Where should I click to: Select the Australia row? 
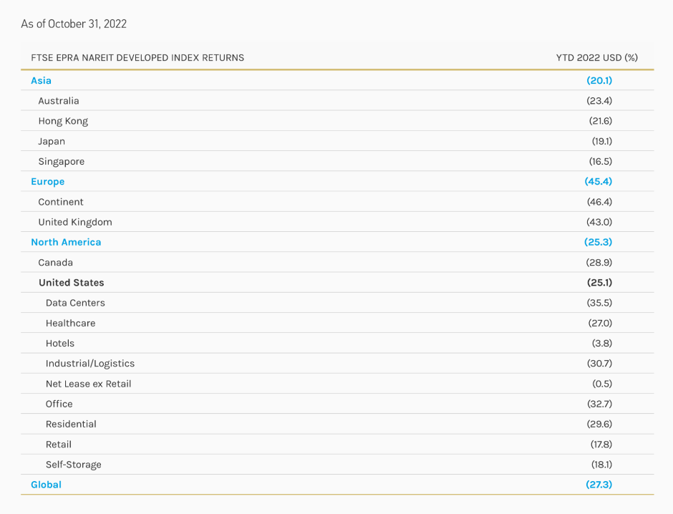click(59, 100)
